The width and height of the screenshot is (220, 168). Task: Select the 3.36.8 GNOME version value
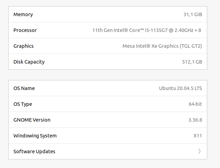[195, 120]
